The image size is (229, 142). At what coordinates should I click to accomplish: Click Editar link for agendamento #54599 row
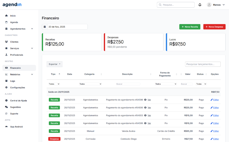(x=216, y=123)
